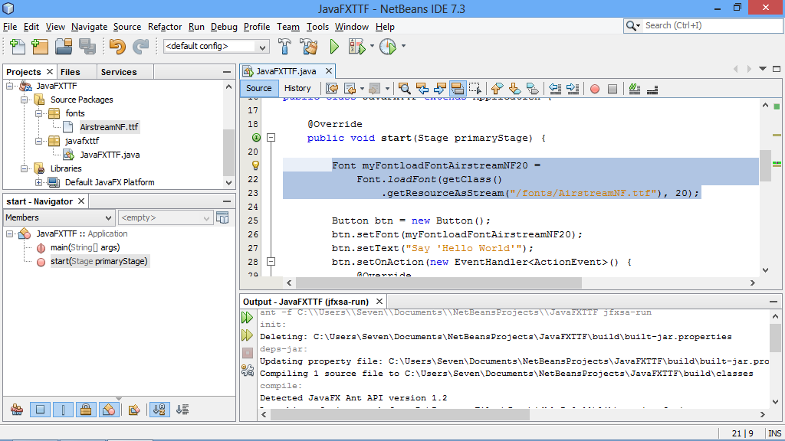Toggle Show Inherited Members in Navigator
Viewport: 785px width, 441px height.
pos(17,410)
